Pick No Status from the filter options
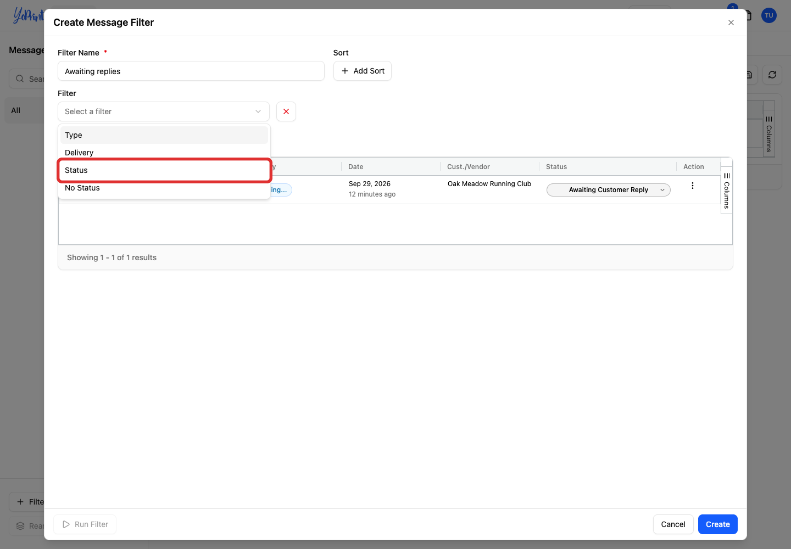This screenshot has width=791, height=549. pos(164,188)
